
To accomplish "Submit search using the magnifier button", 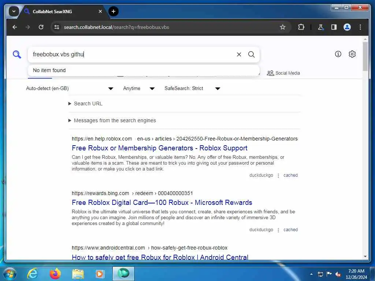I will coord(251,55).
